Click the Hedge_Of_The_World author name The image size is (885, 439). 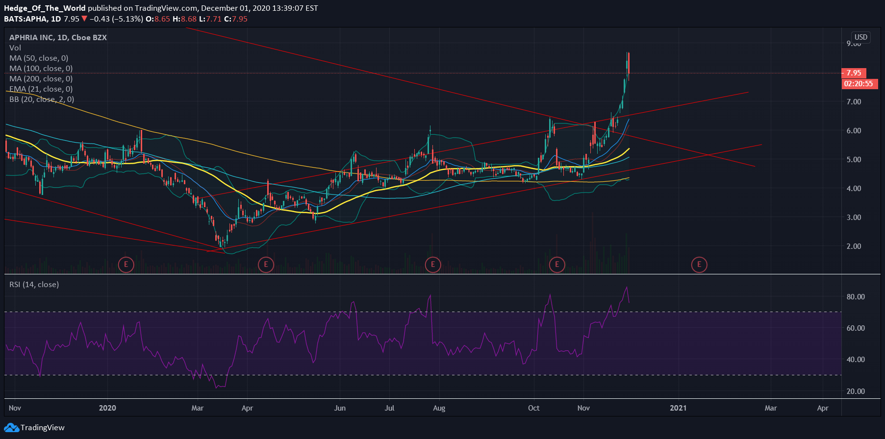pyautogui.click(x=45, y=8)
